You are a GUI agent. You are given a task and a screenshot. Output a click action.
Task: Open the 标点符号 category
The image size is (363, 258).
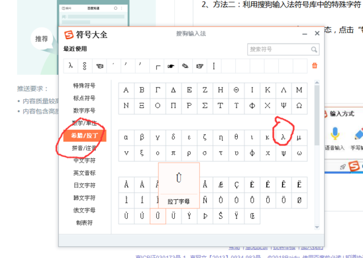click(84, 98)
